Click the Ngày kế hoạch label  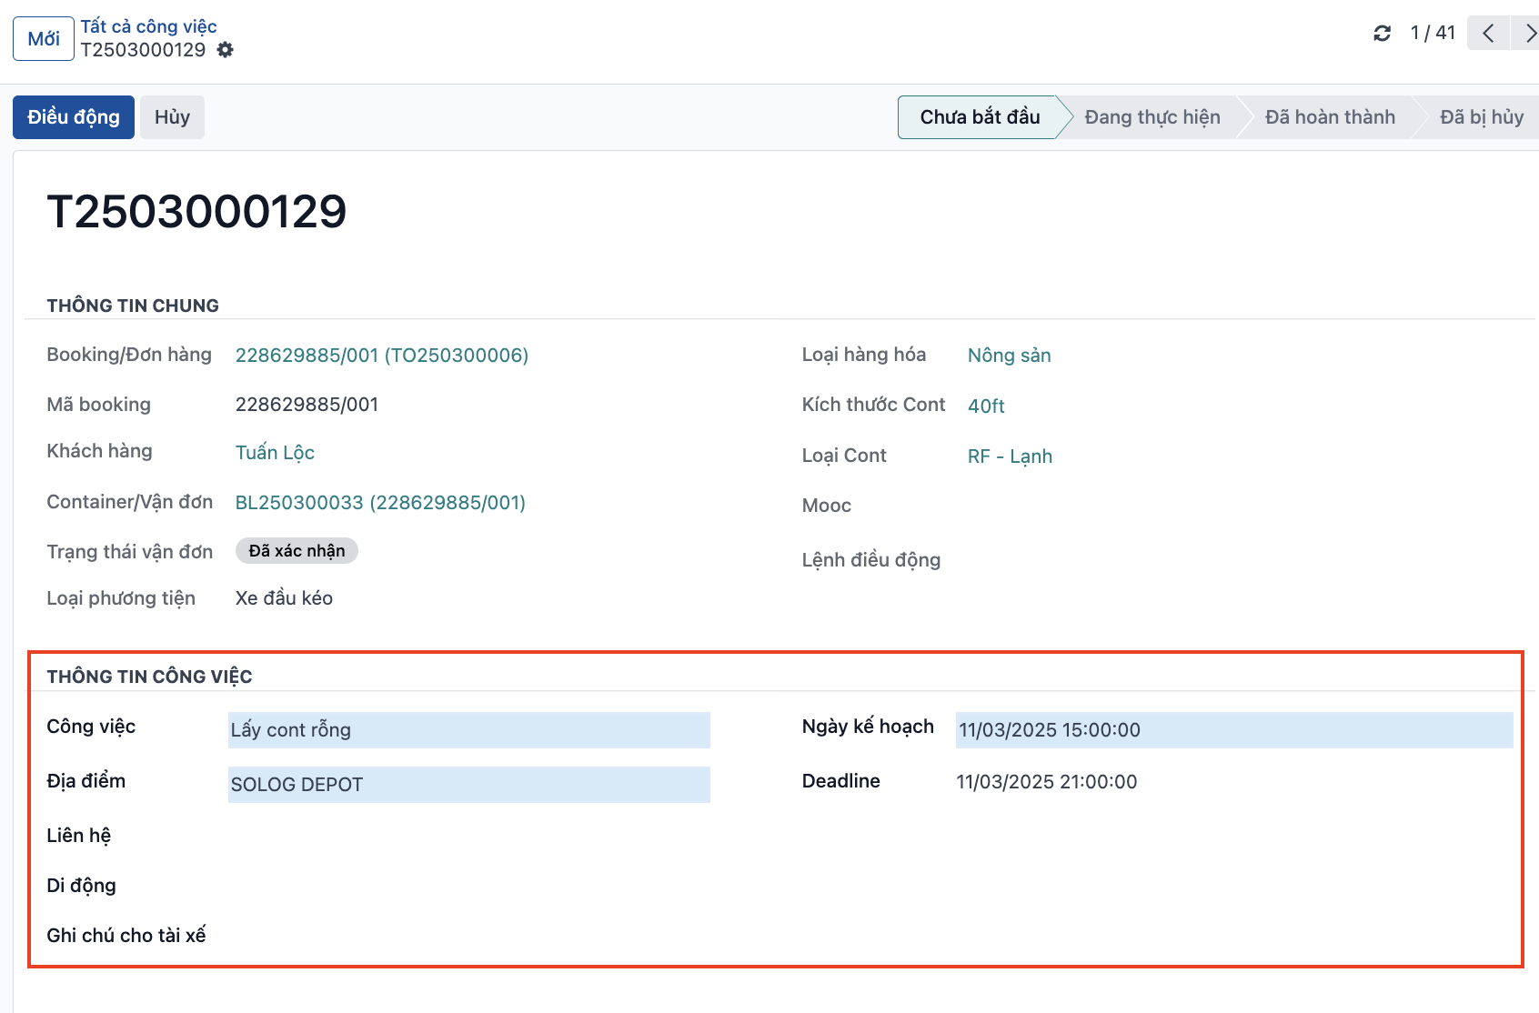pyautogui.click(x=868, y=727)
